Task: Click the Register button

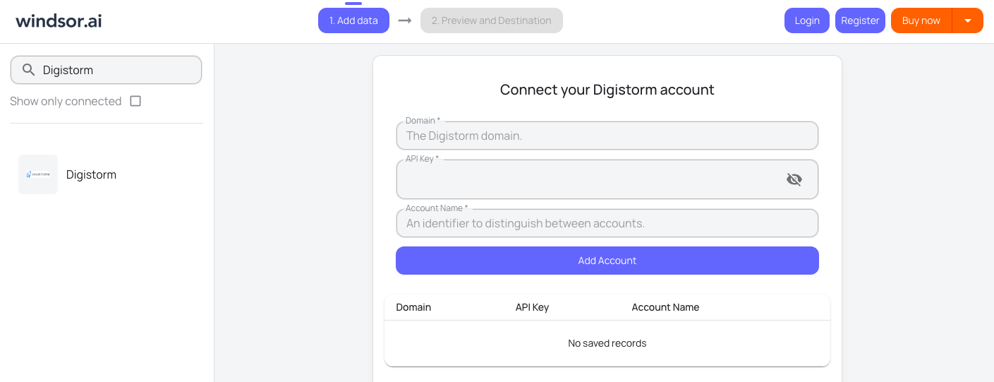Action: (x=860, y=20)
